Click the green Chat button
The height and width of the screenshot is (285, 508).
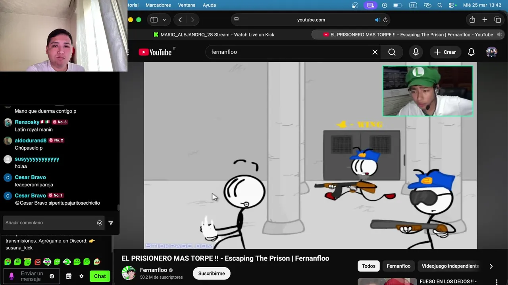click(x=100, y=276)
